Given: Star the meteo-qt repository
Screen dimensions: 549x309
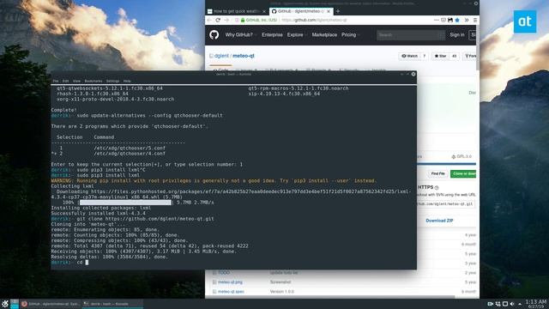Looking at the screenshot, I should (440, 56).
